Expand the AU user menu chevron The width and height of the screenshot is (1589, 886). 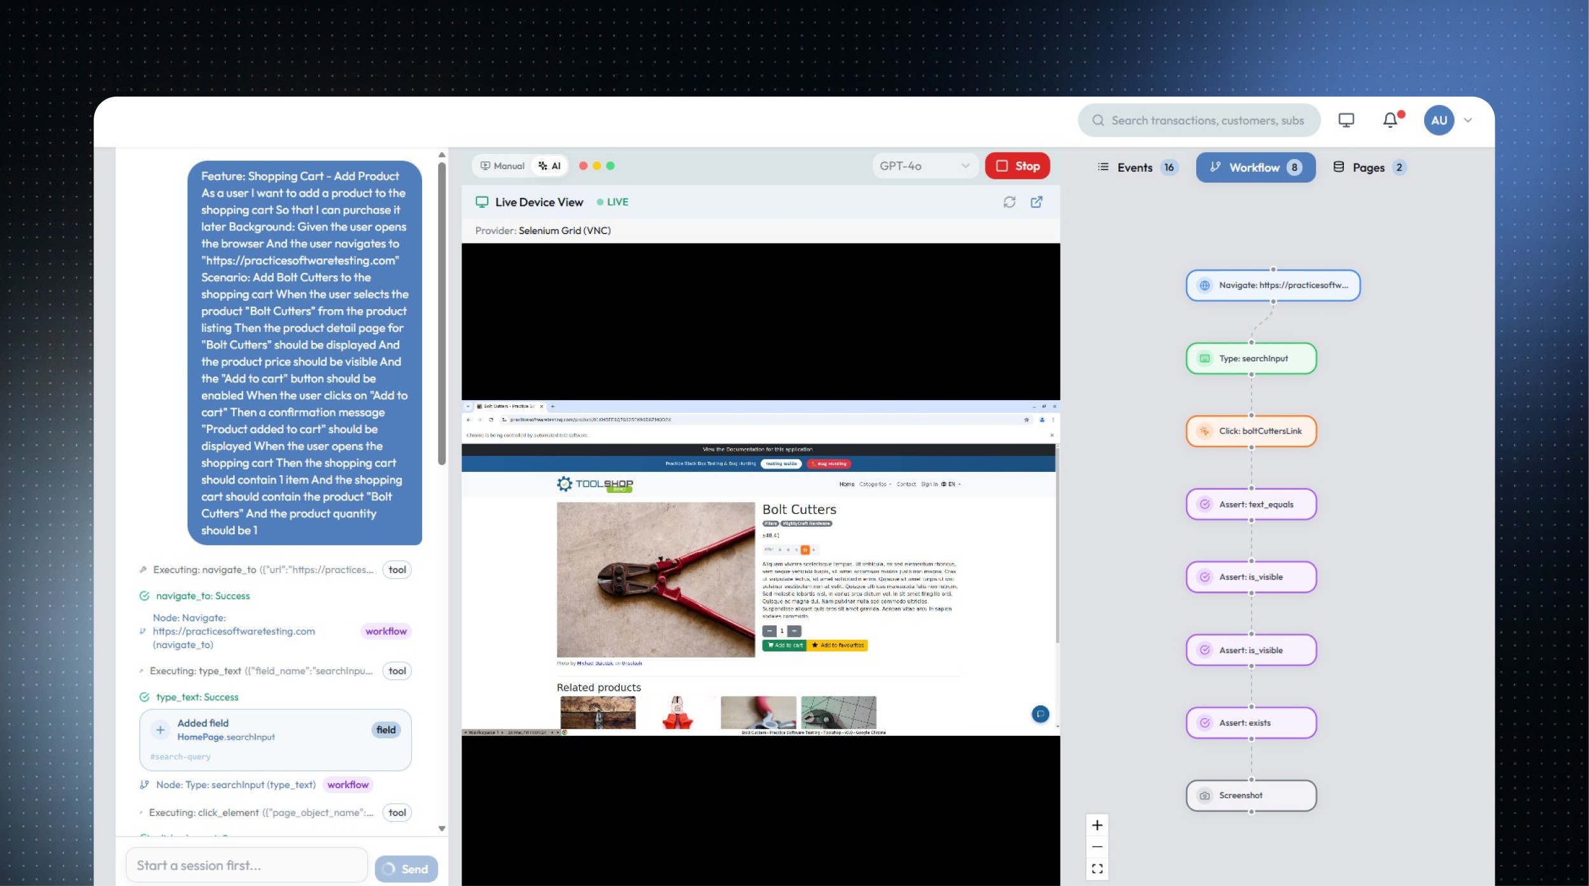coord(1468,120)
